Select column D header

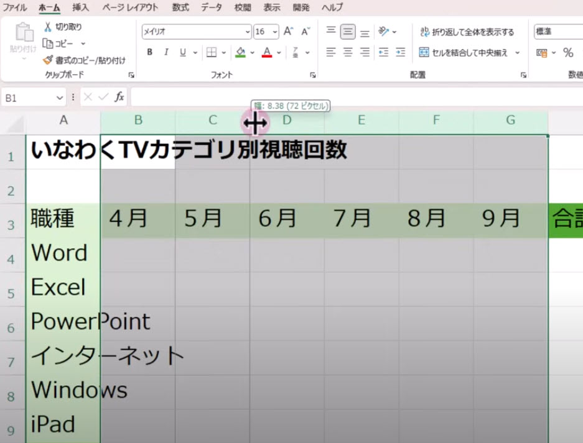287,121
